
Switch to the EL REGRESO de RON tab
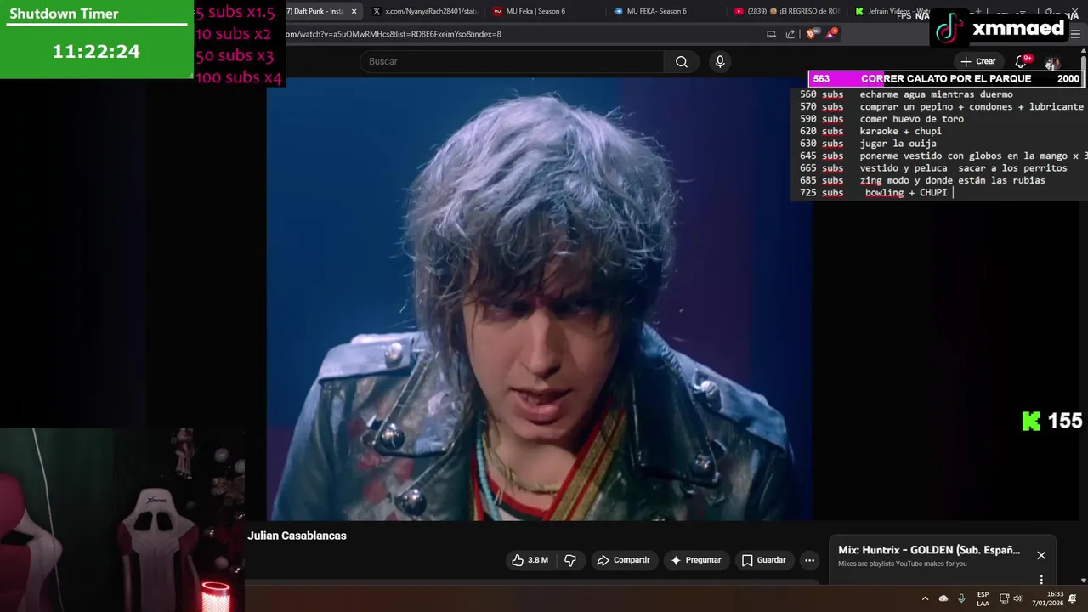(x=786, y=11)
